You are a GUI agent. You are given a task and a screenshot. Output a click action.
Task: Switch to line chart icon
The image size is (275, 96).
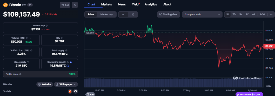(x=123, y=14)
